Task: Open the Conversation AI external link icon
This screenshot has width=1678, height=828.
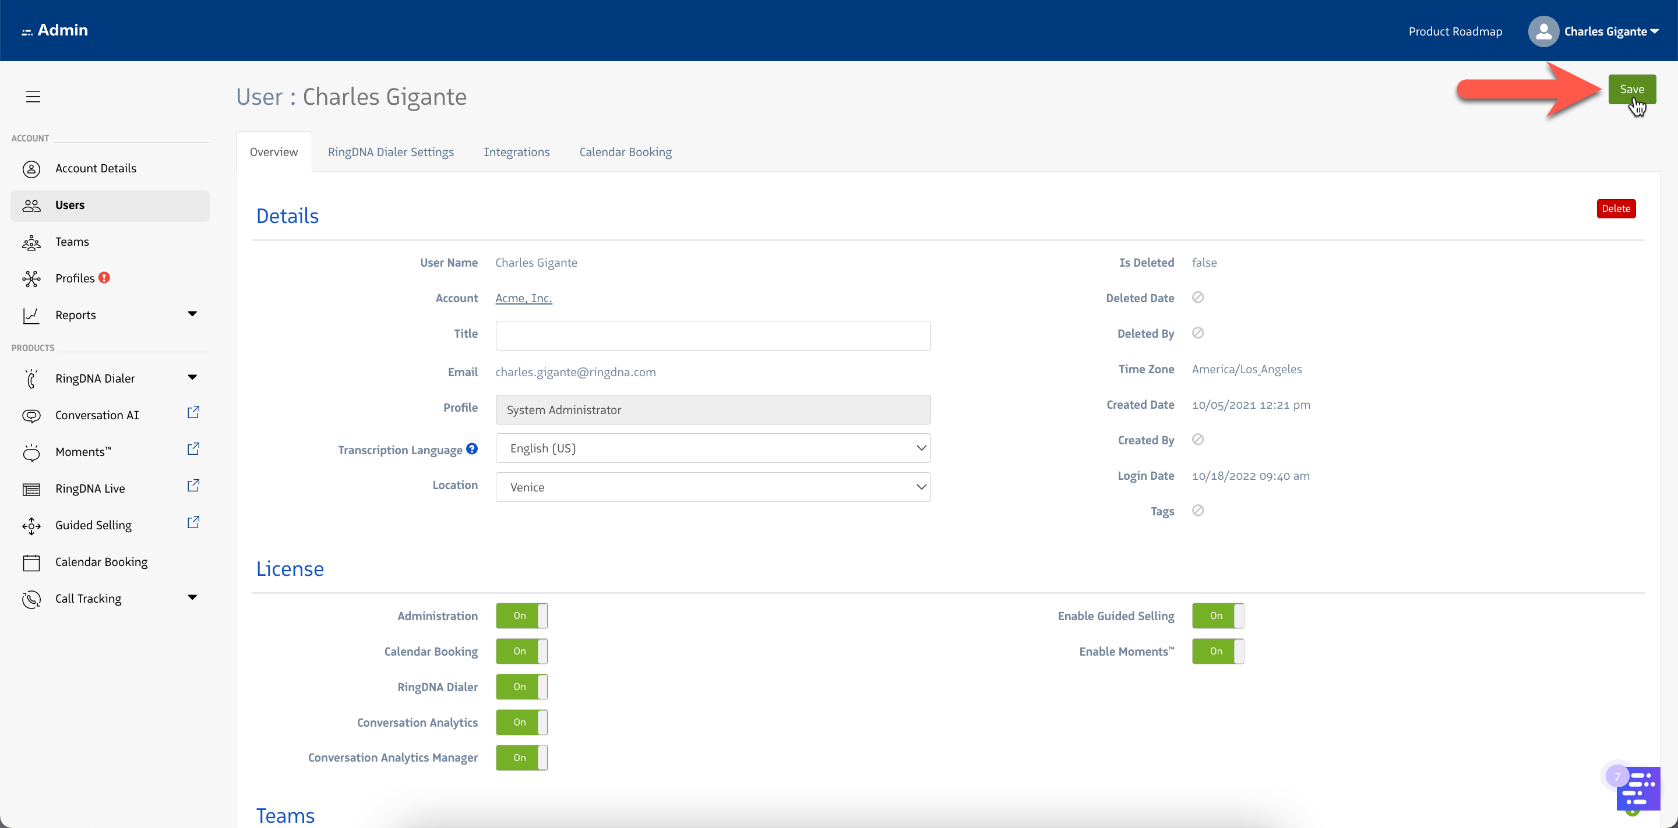Action: (193, 413)
